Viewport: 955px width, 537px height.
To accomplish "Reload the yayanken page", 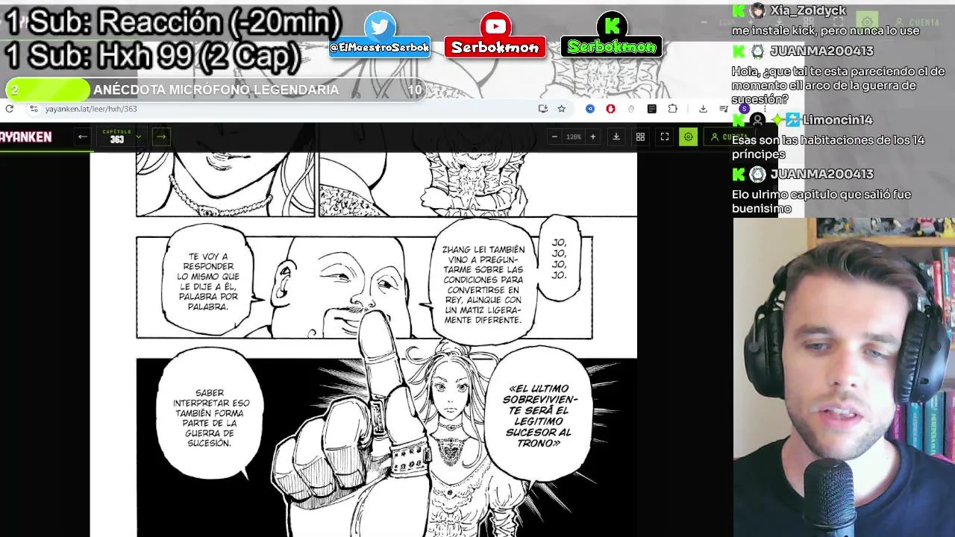I will coord(9,109).
